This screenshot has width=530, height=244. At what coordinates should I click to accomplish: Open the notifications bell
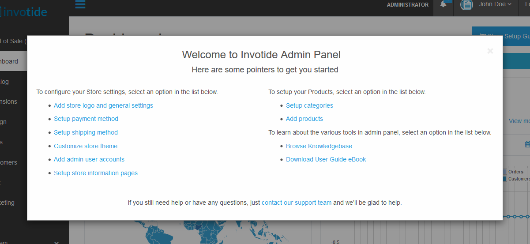click(444, 5)
